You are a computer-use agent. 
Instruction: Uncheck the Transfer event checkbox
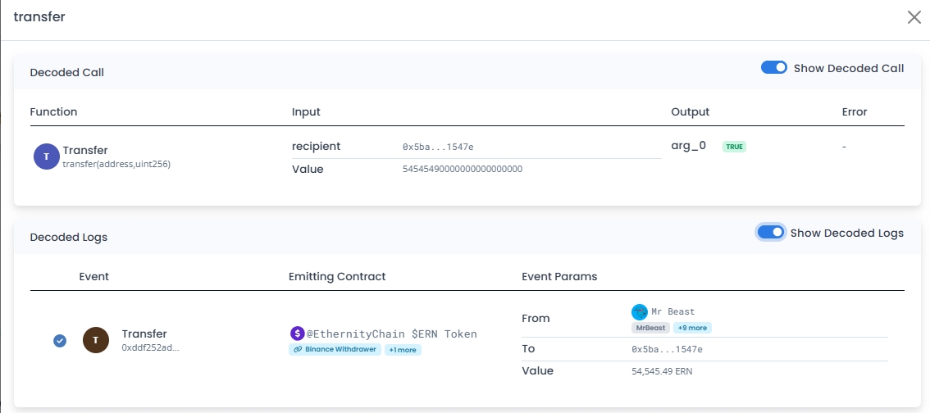pos(60,340)
